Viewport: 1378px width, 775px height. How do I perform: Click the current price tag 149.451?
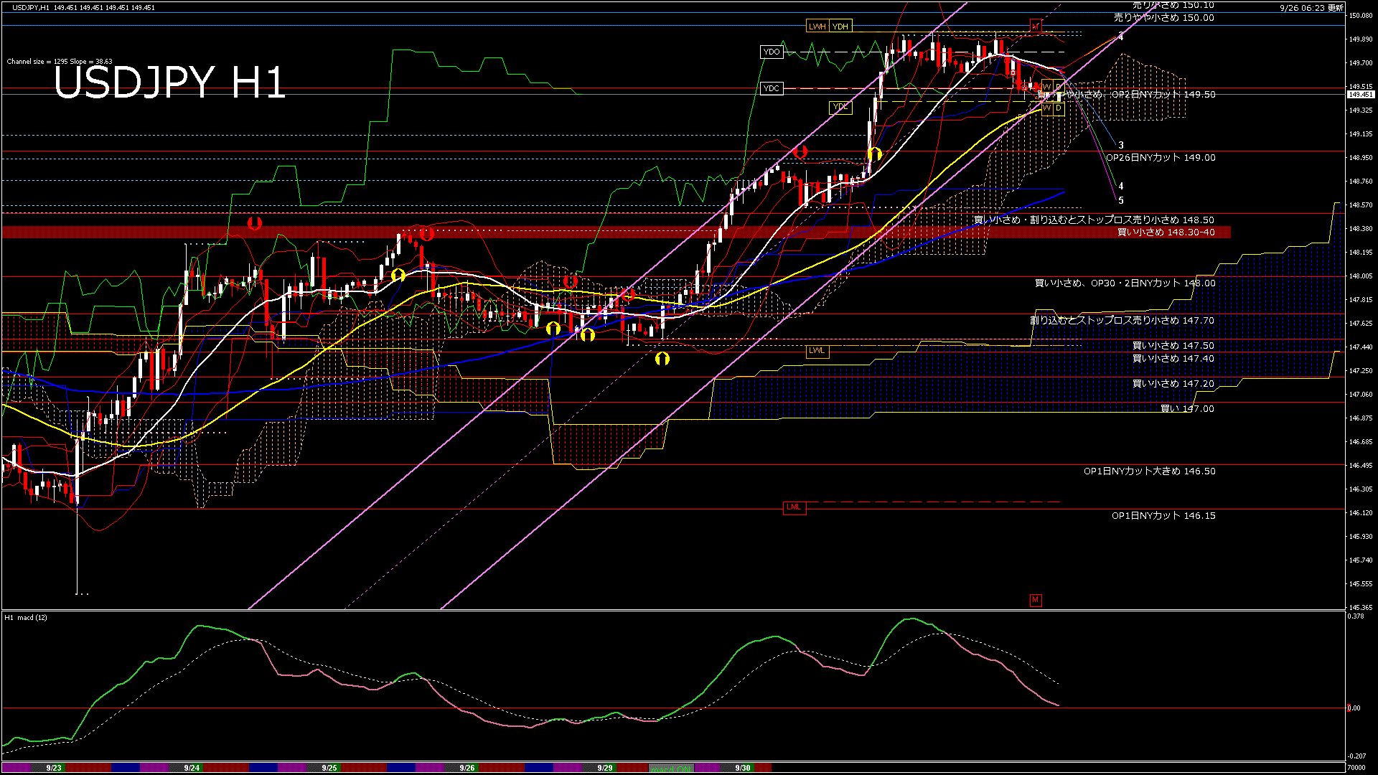(1360, 95)
